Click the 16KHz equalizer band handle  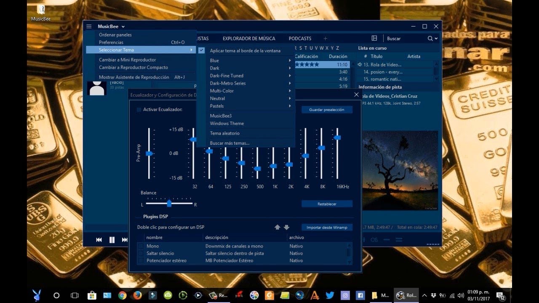337,137
